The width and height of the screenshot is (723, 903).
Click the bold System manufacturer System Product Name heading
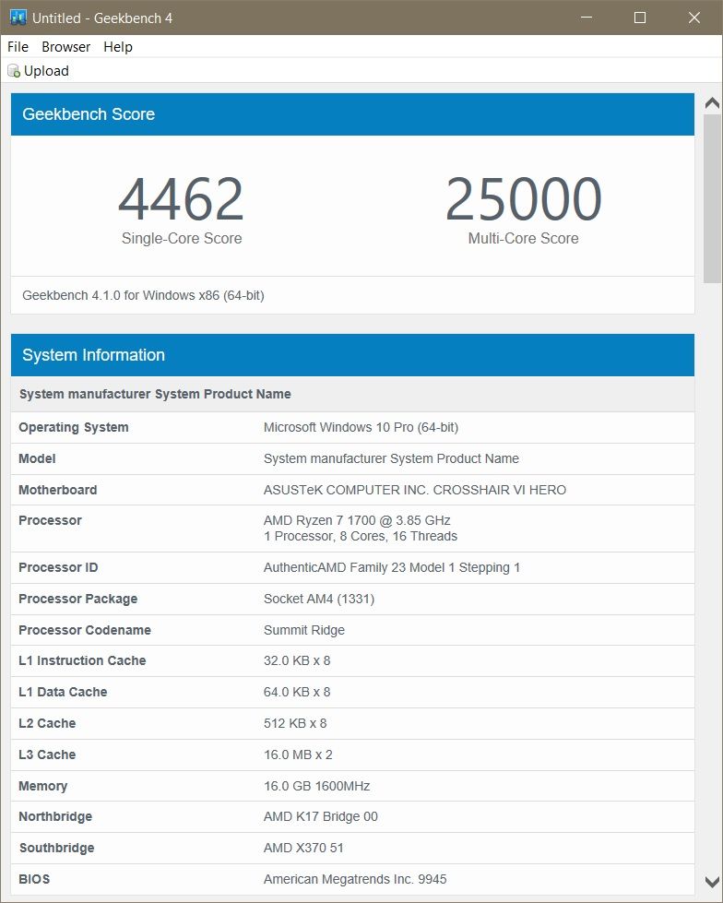[x=155, y=394]
